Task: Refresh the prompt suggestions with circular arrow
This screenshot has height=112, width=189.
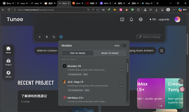Action: (x=162, y=51)
